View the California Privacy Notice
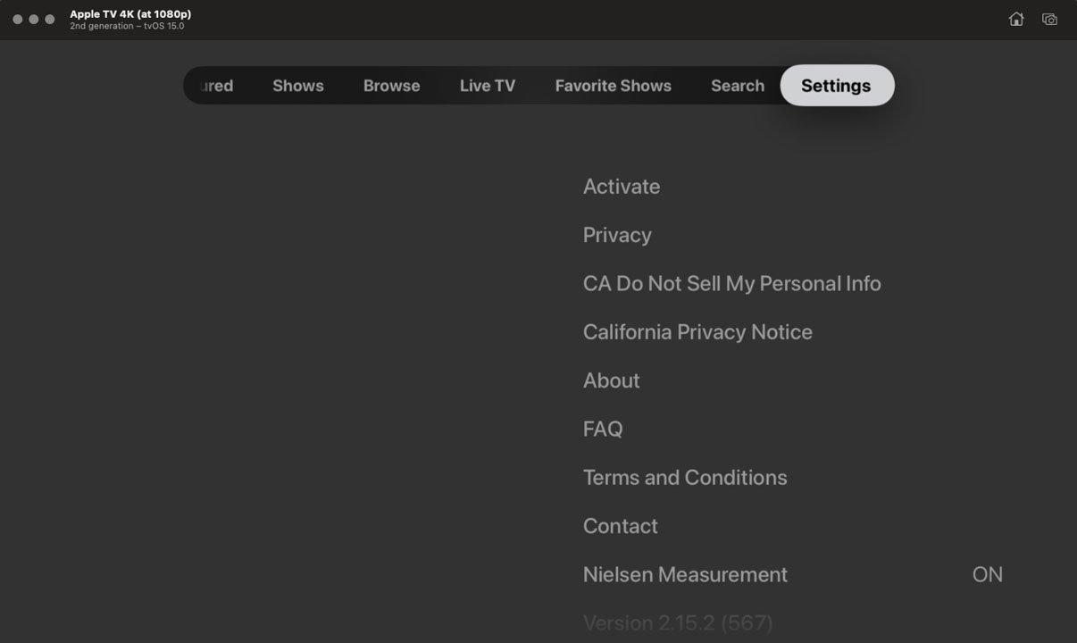 click(x=697, y=331)
